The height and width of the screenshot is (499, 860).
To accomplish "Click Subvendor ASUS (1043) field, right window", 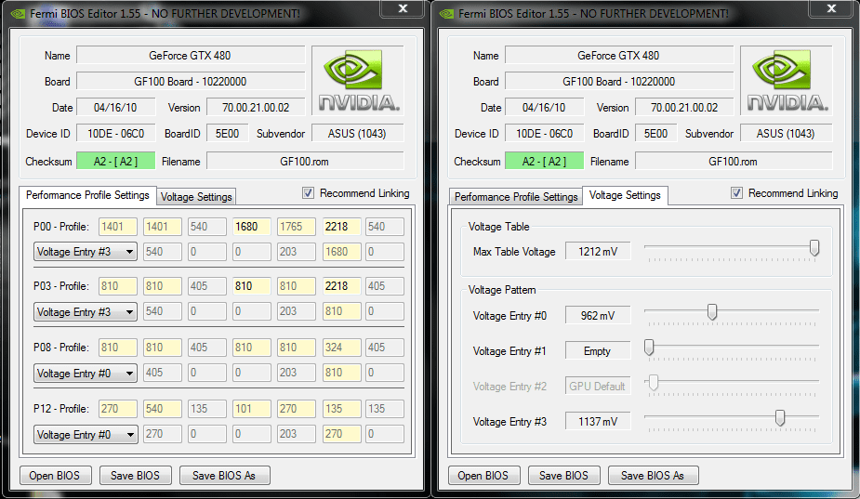I will tap(786, 133).
